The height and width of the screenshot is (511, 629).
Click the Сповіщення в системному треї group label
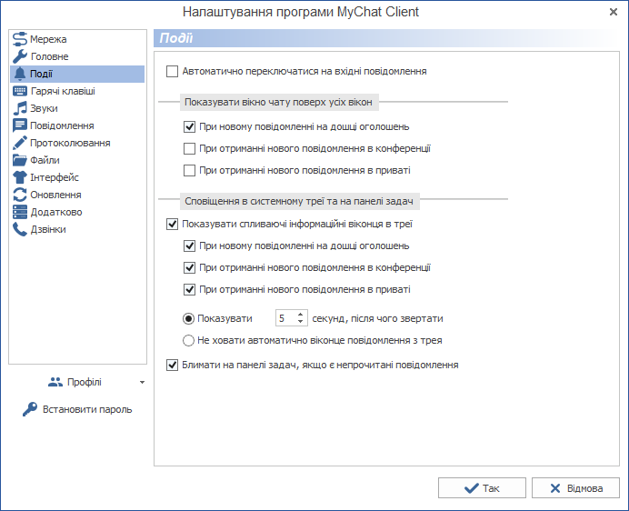[x=299, y=201]
